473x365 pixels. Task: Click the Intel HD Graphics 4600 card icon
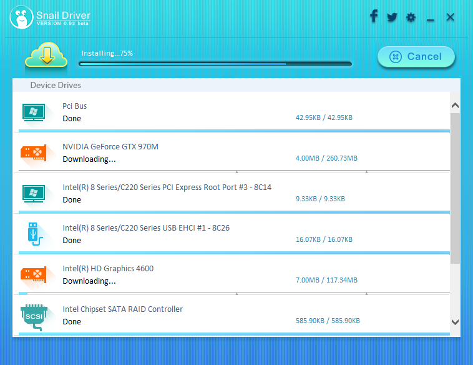point(34,274)
